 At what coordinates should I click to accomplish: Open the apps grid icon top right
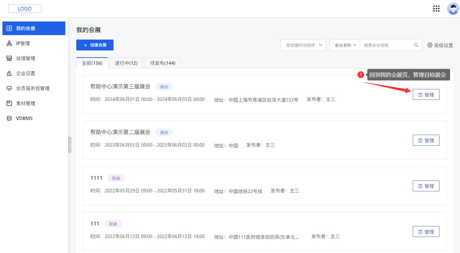[436, 8]
